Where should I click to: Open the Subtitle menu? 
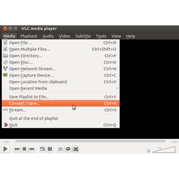click(x=83, y=36)
